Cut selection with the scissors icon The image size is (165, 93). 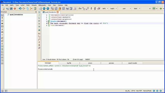point(31,9)
